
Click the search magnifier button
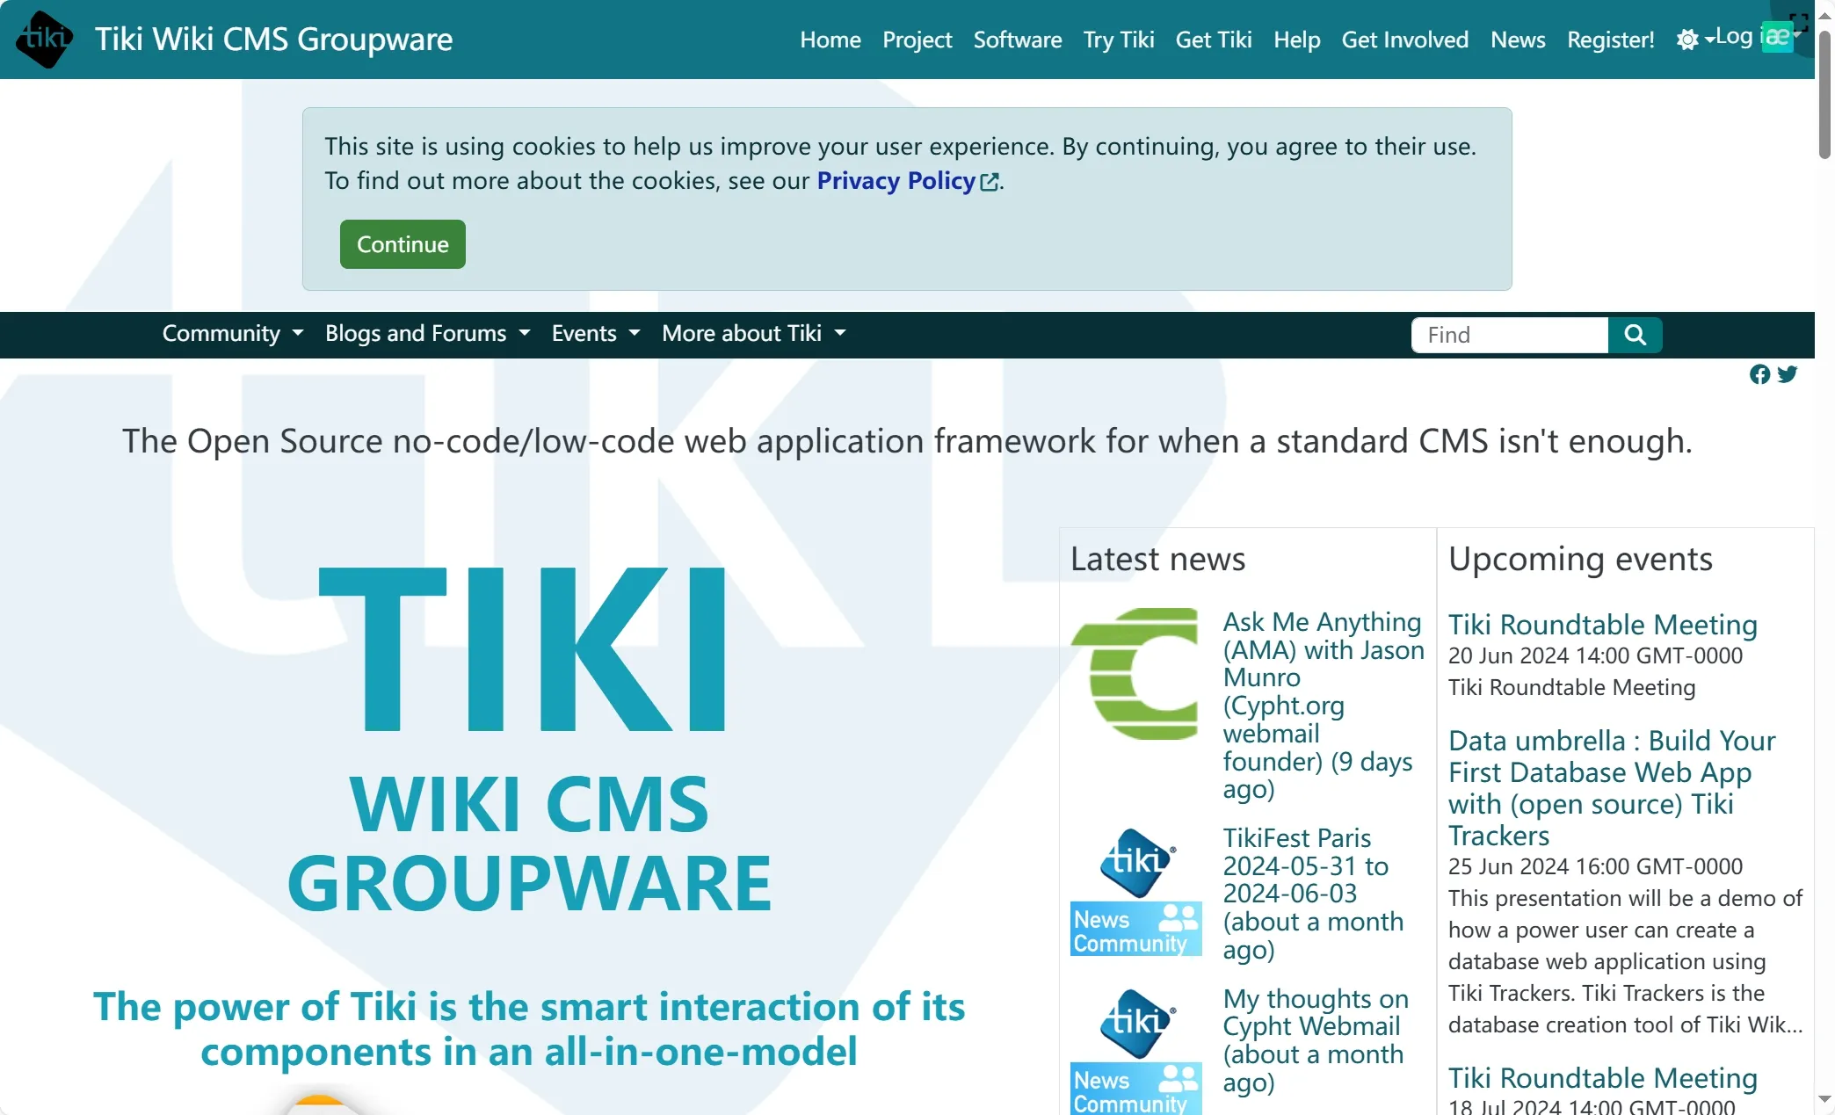coord(1635,335)
